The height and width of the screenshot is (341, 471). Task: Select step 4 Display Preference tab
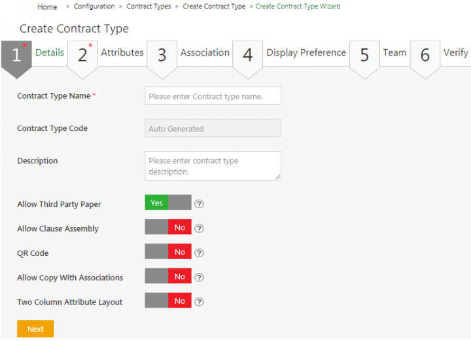(x=305, y=52)
